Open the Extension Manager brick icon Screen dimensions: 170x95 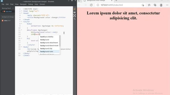pyautogui.click(x=75, y=12)
